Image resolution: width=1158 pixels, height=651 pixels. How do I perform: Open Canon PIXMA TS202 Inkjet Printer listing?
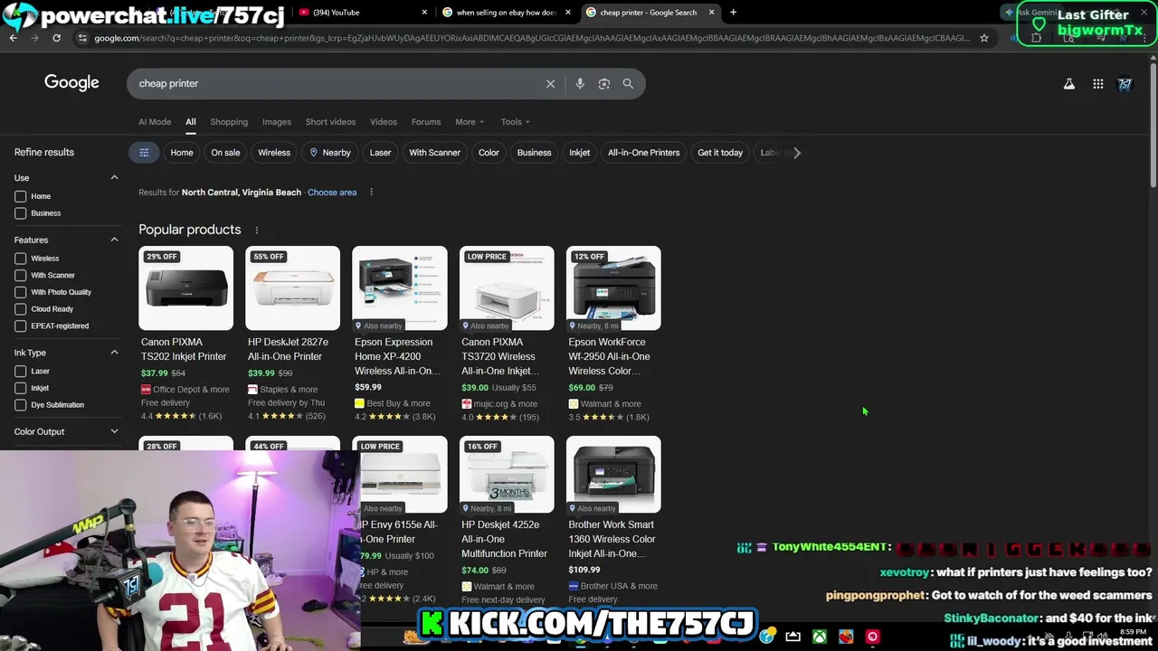[184, 349]
